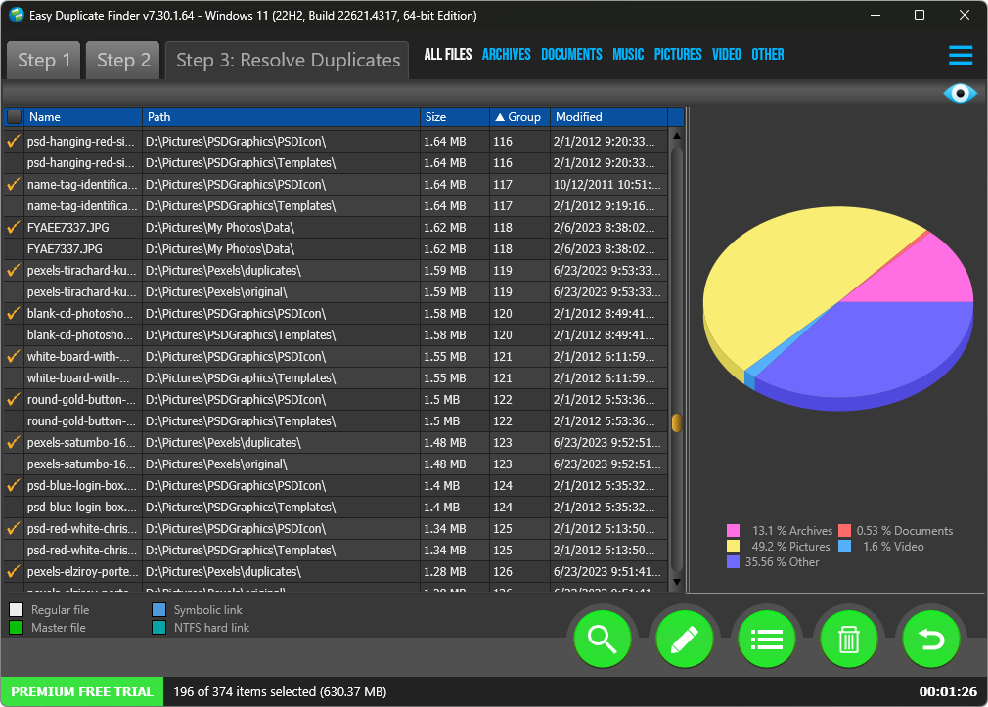Screen dimensions: 988x707
Task: Uncheck pexels-satumbo-16 in duplicates folder
Action: (x=14, y=442)
